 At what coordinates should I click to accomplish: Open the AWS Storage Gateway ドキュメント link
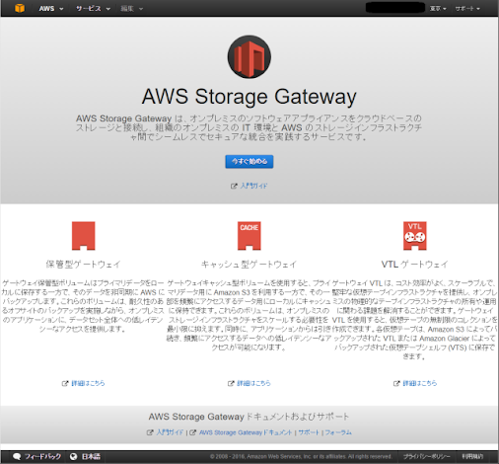[246, 432]
